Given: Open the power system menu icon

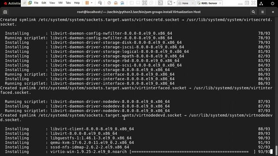Looking at the screenshot, I should [x=272, y=3].
